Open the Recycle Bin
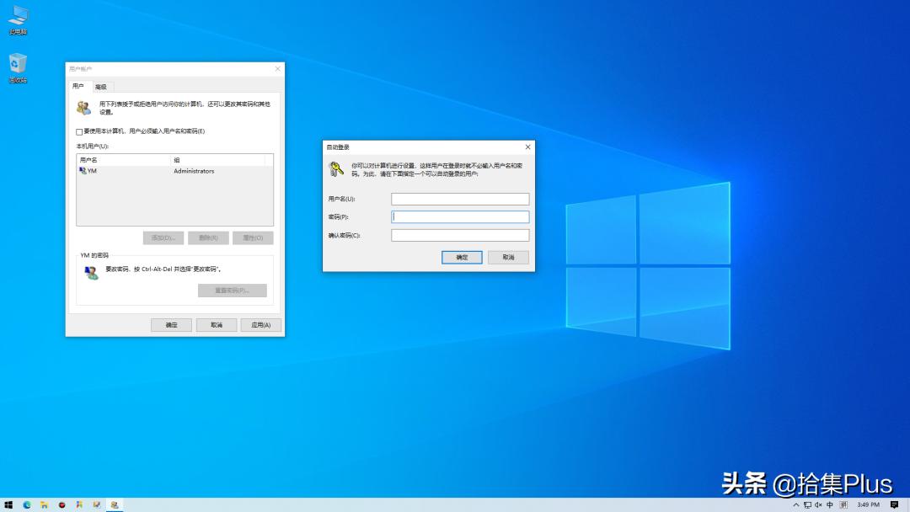 pos(17,64)
